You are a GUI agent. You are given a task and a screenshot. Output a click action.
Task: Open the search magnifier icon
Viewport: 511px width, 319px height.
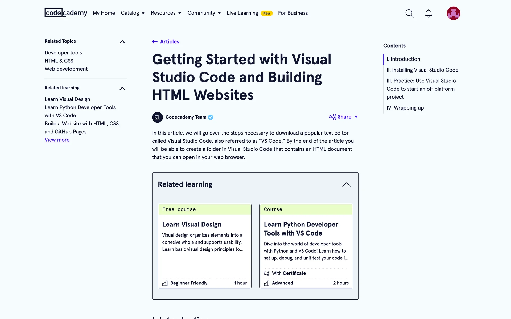[x=409, y=13]
